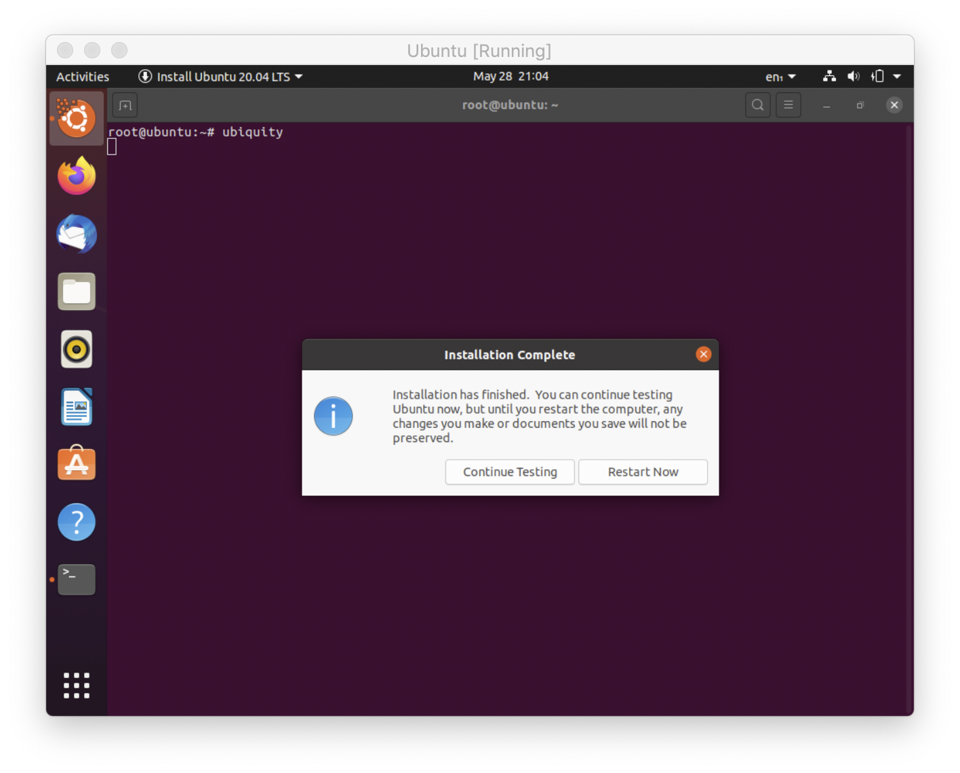Open Ubuntu Software from the dock
Viewport: 960px width, 773px height.
click(77, 463)
